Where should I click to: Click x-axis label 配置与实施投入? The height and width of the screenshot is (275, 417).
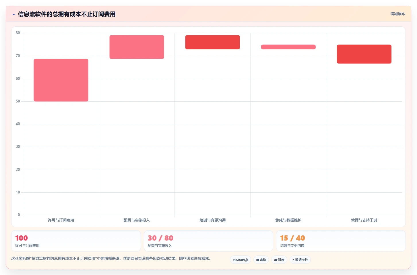[137, 220]
